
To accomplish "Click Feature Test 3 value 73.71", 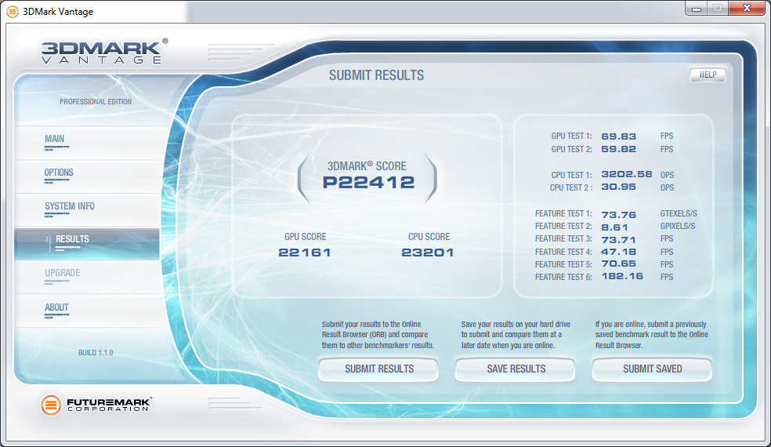I will pyautogui.click(x=618, y=240).
